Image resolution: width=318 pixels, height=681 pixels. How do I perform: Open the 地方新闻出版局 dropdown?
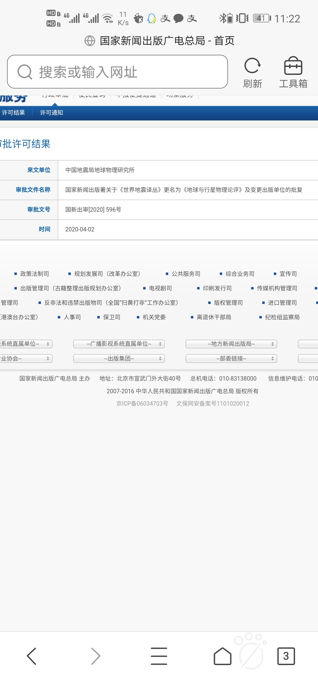point(231,344)
